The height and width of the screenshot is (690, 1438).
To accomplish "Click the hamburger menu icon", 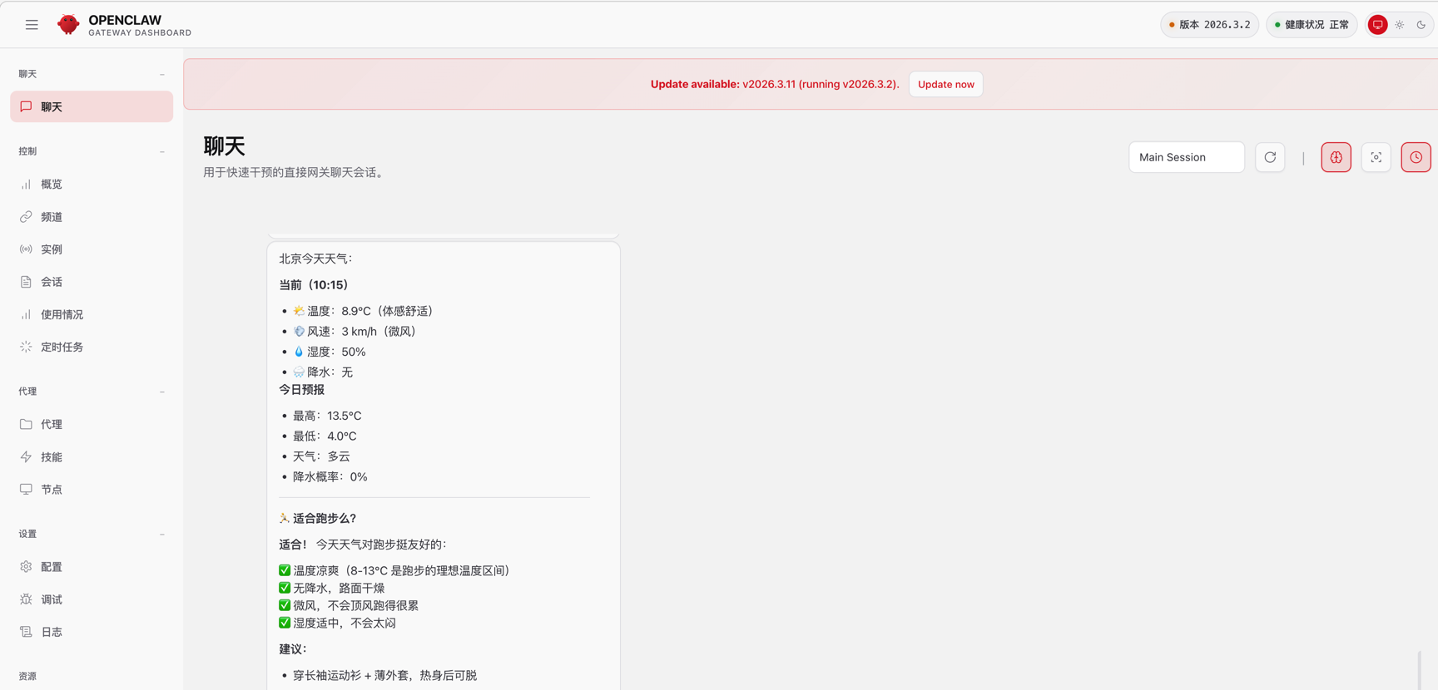I will 32,25.
